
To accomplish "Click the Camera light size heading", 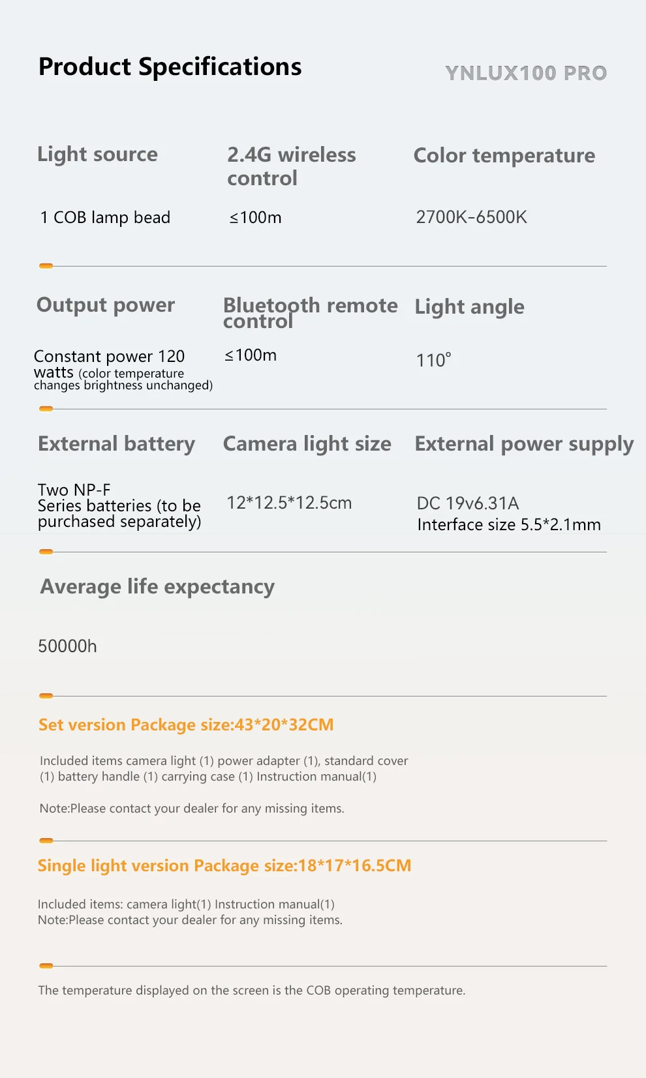I will pos(307,444).
